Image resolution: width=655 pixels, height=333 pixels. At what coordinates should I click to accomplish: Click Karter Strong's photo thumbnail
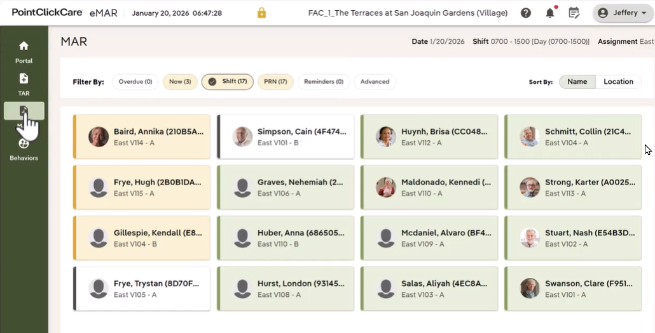(x=530, y=188)
